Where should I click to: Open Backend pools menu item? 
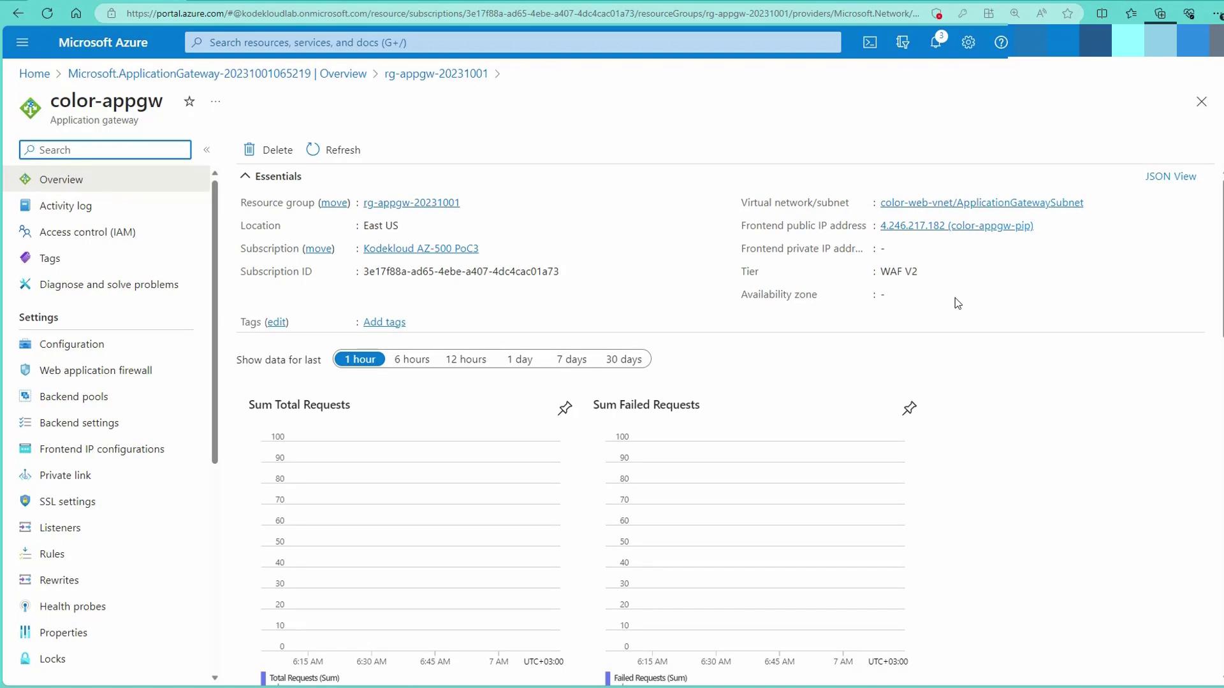click(x=73, y=396)
